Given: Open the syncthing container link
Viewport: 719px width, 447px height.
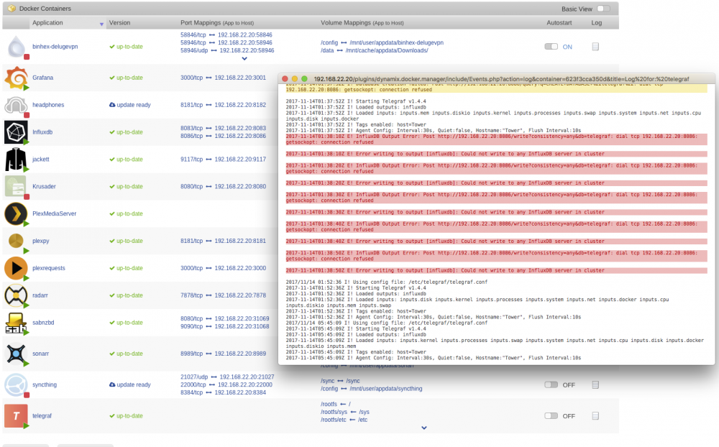Looking at the screenshot, I should (x=45, y=385).
